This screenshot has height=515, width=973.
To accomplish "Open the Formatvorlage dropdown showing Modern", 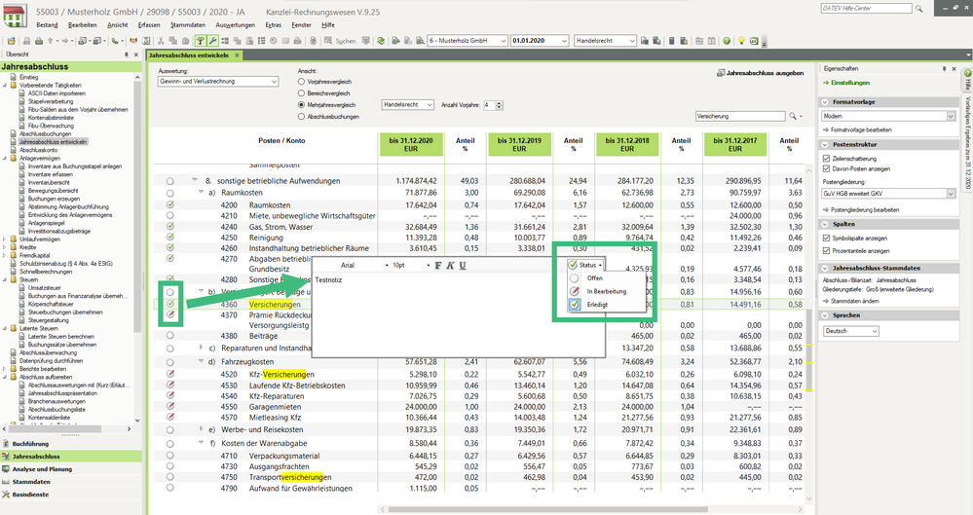I will point(888,116).
